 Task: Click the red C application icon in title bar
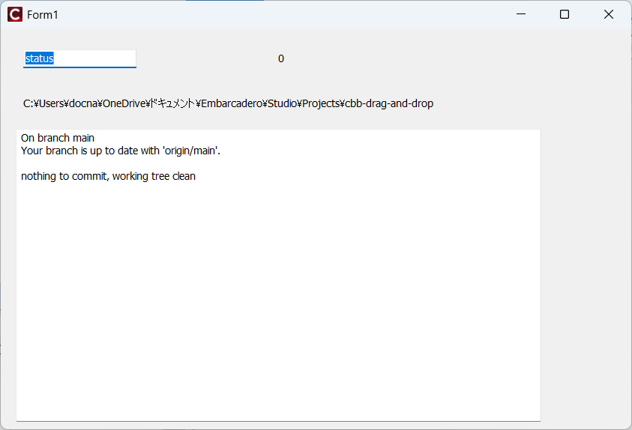pos(15,15)
